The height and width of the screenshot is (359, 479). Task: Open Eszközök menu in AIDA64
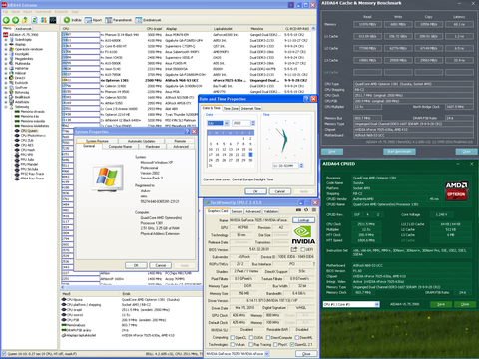tap(61, 12)
